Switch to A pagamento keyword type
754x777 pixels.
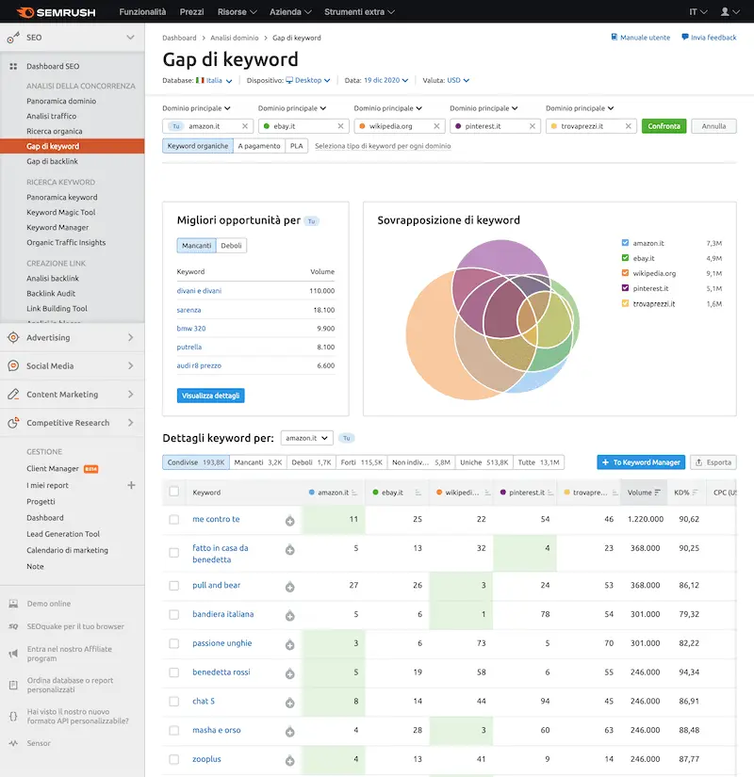point(259,146)
